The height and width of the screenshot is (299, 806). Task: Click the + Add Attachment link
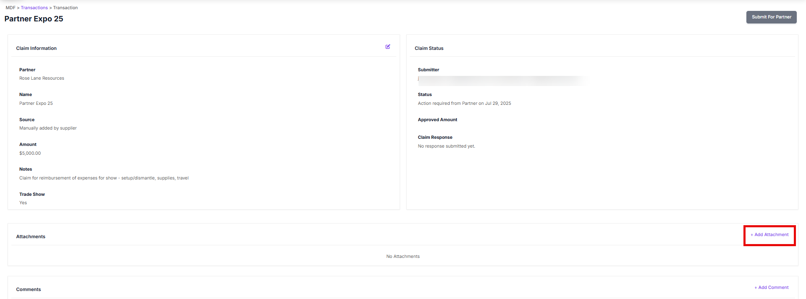click(x=769, y=235)
